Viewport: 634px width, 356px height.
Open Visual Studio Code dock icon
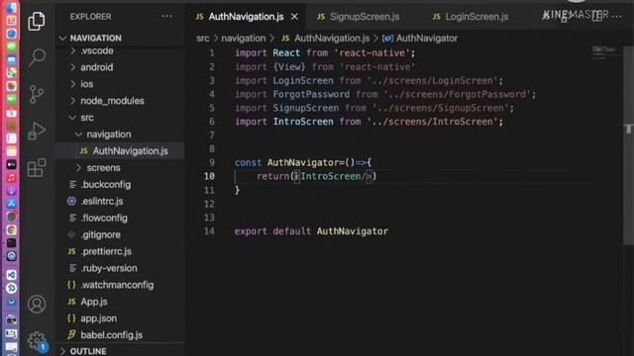point(11,275)
